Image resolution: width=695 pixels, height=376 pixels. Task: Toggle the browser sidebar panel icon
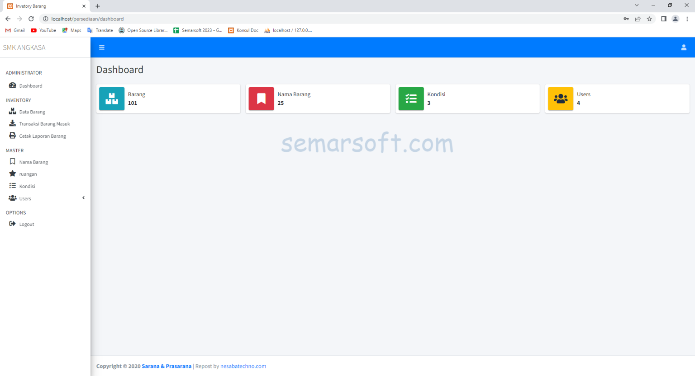pyautogui.click(x=663, y=19)
